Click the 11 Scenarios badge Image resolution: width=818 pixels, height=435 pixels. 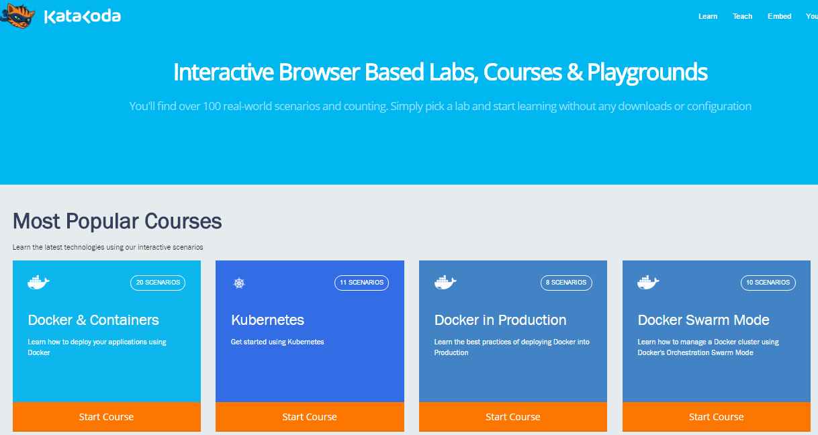click(x=361, y=283)
